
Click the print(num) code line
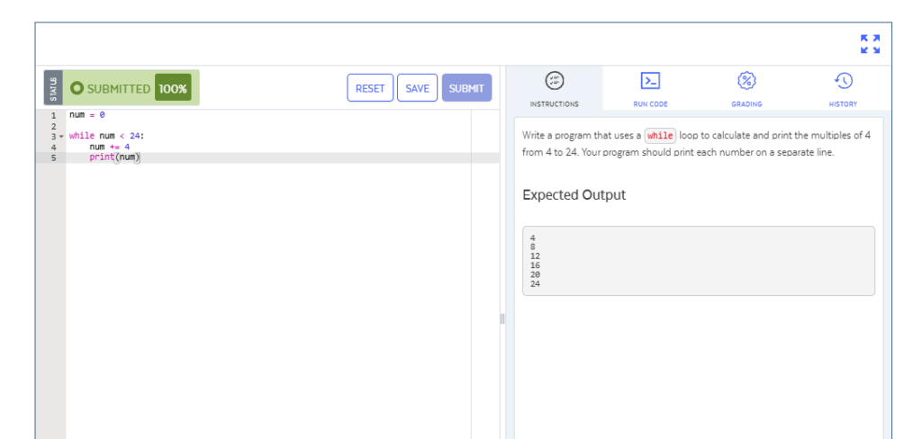click(114, 157)
